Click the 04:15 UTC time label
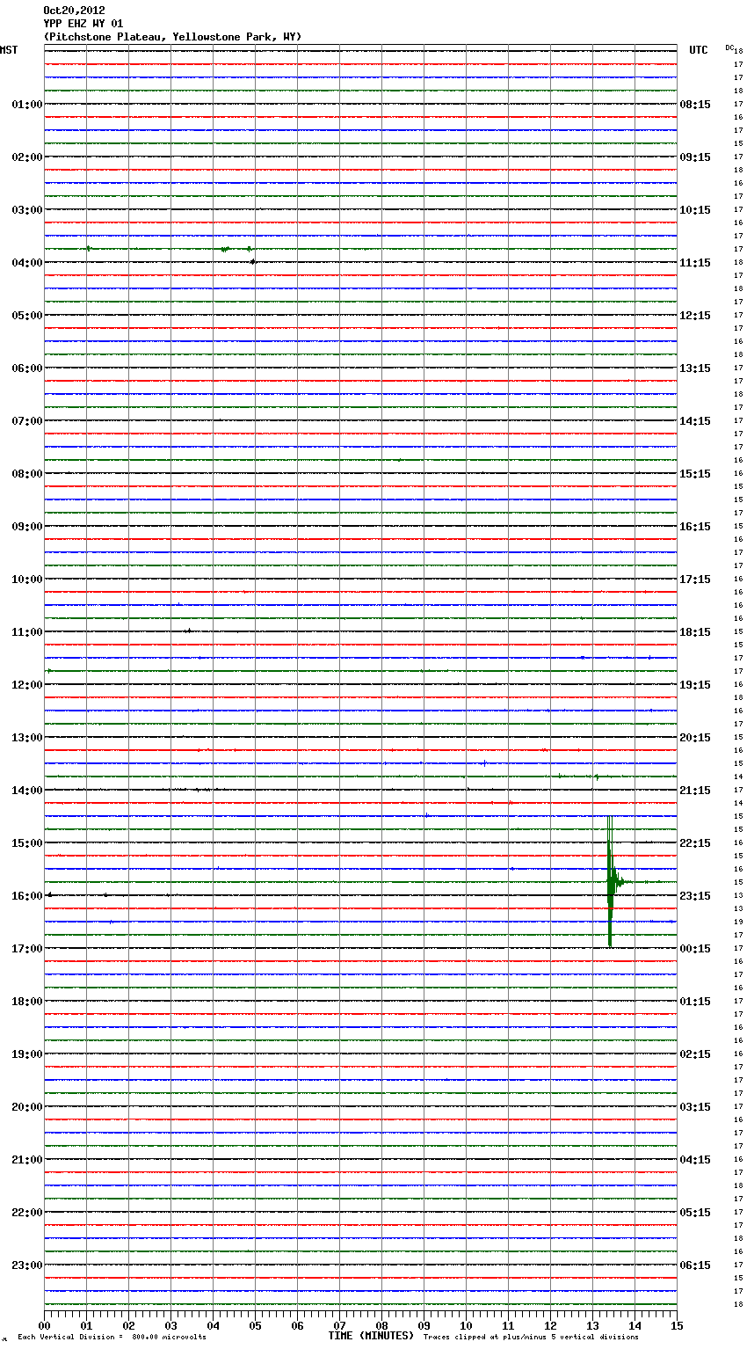 (x=695, y=1160)
